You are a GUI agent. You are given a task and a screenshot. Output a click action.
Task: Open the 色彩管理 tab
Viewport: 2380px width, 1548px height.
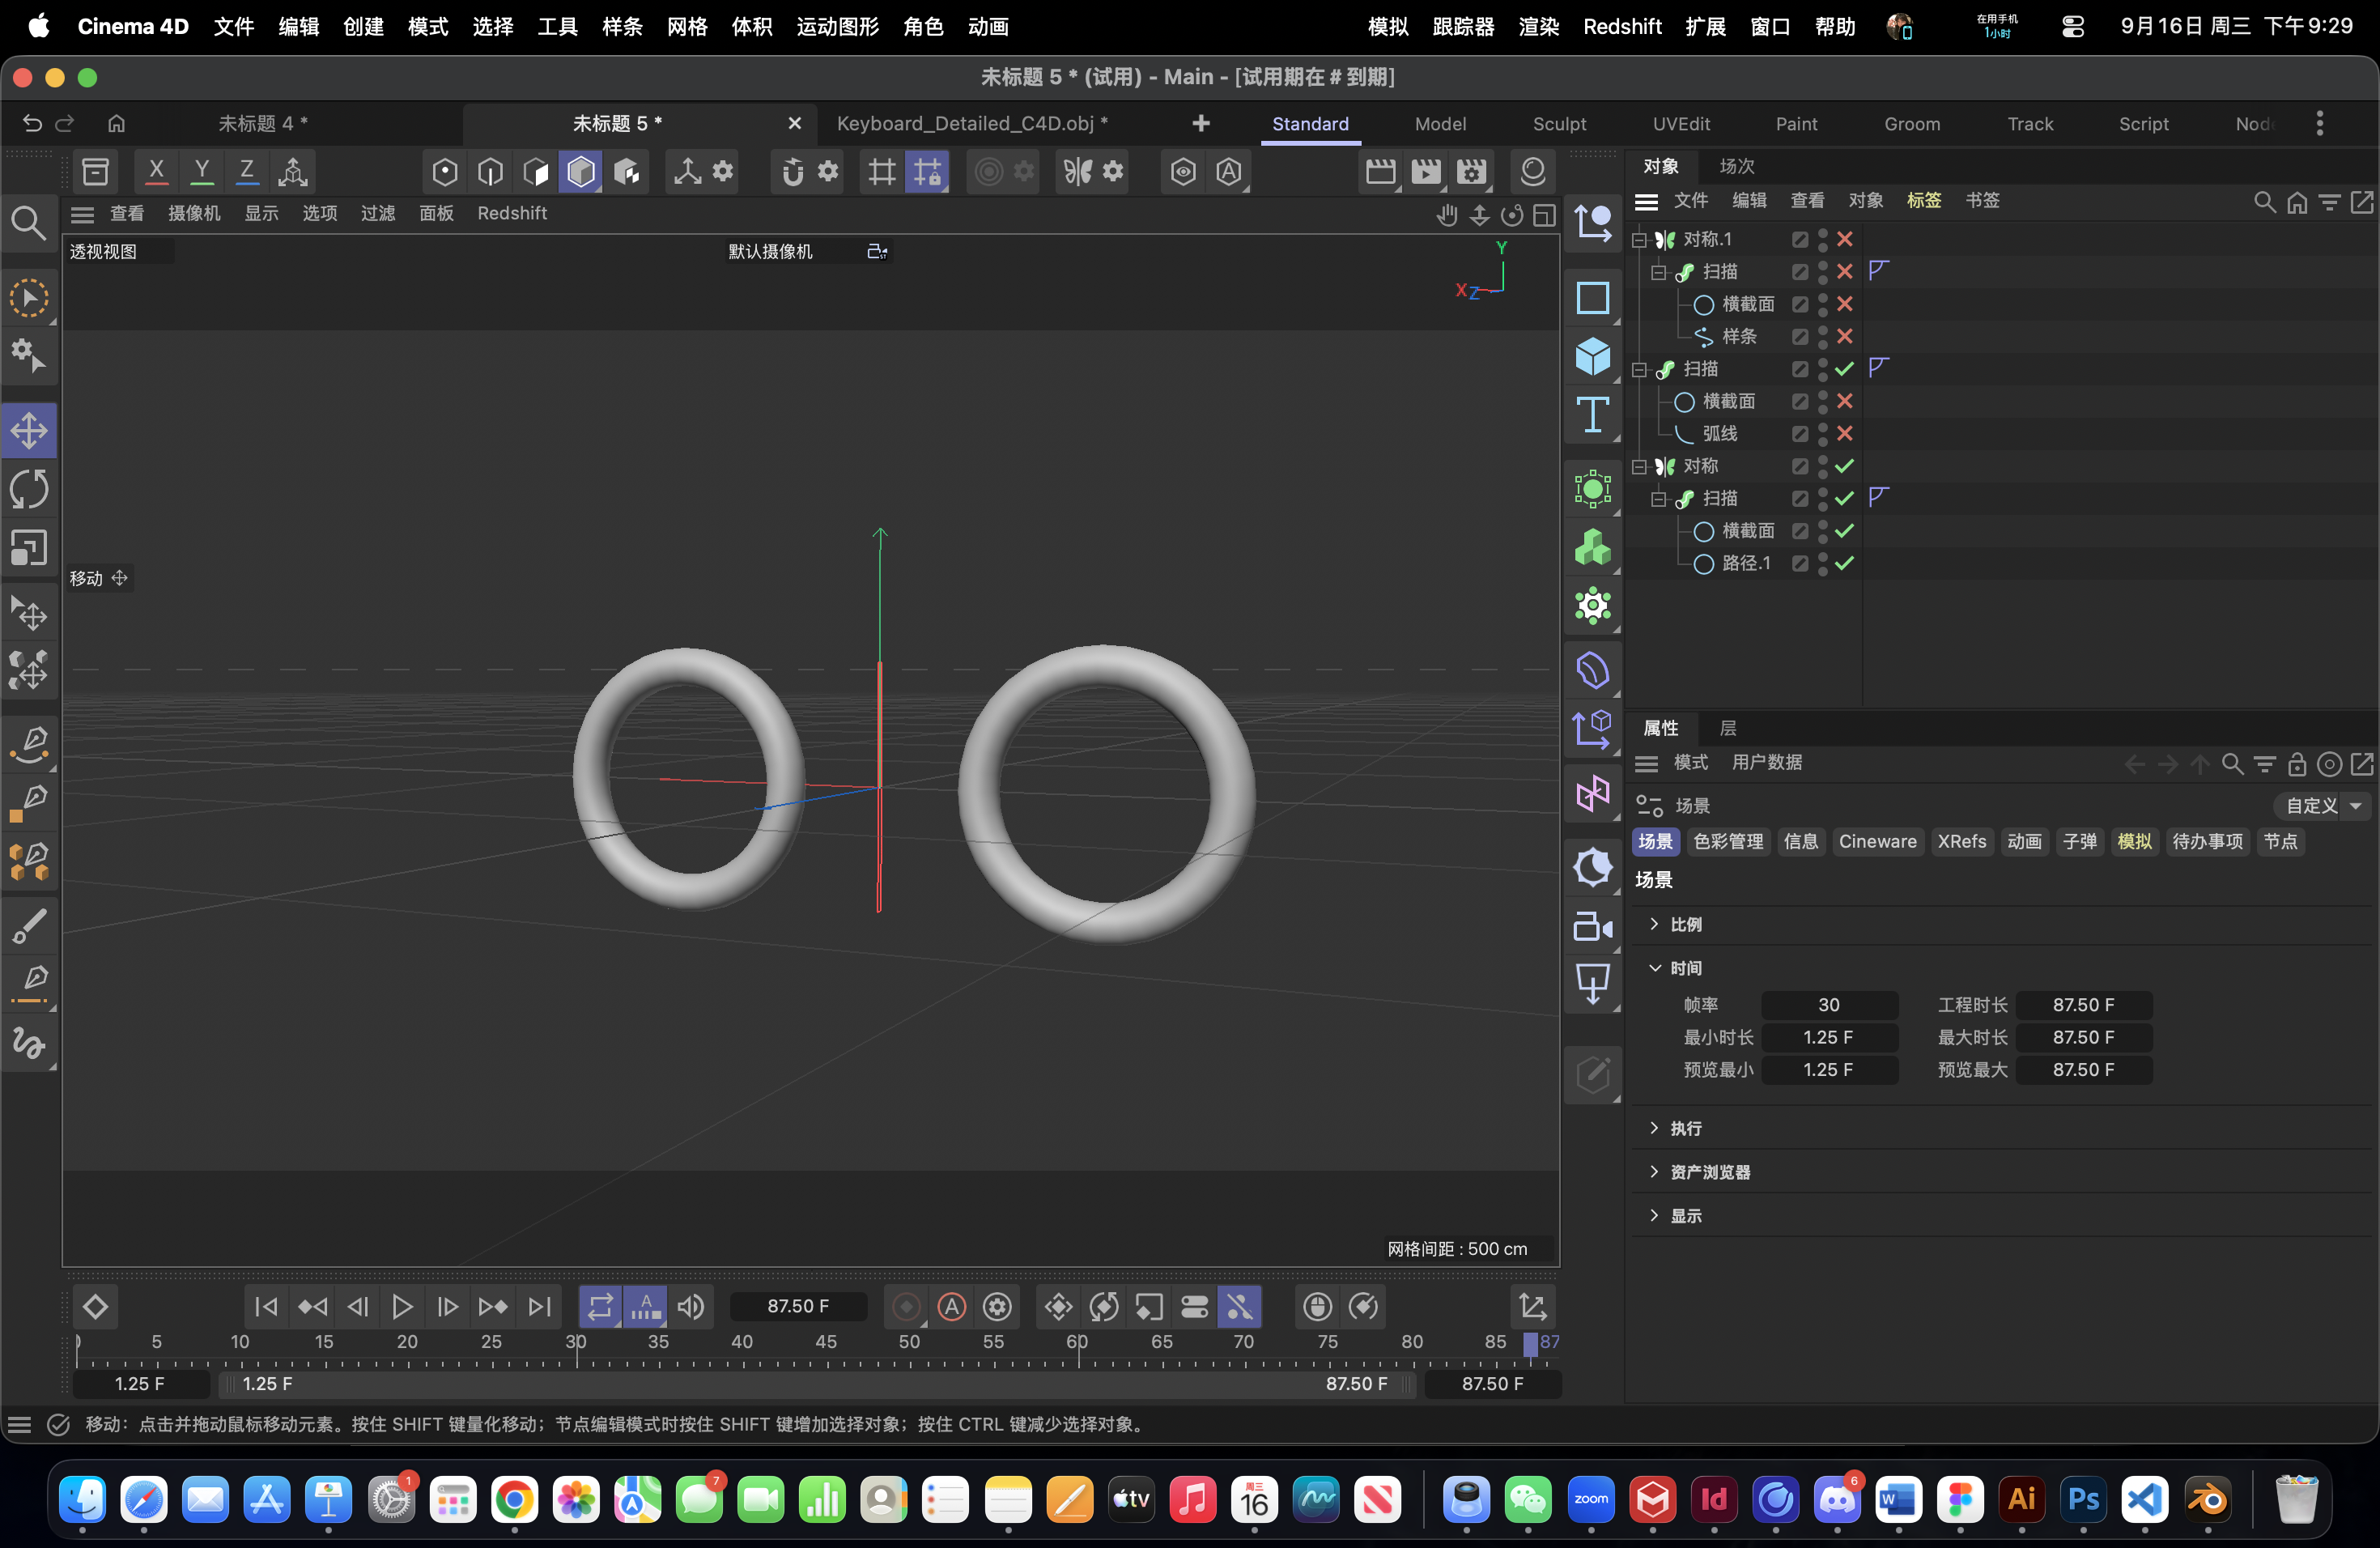click(x=1728, y=842)
